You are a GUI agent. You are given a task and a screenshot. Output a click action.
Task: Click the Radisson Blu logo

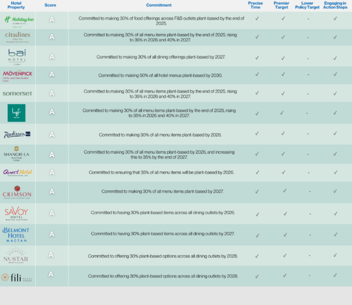[x=18, y=134]
